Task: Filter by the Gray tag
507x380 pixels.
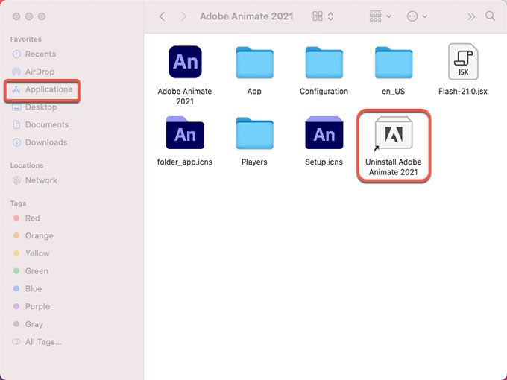Action: [x=28, y=324]
